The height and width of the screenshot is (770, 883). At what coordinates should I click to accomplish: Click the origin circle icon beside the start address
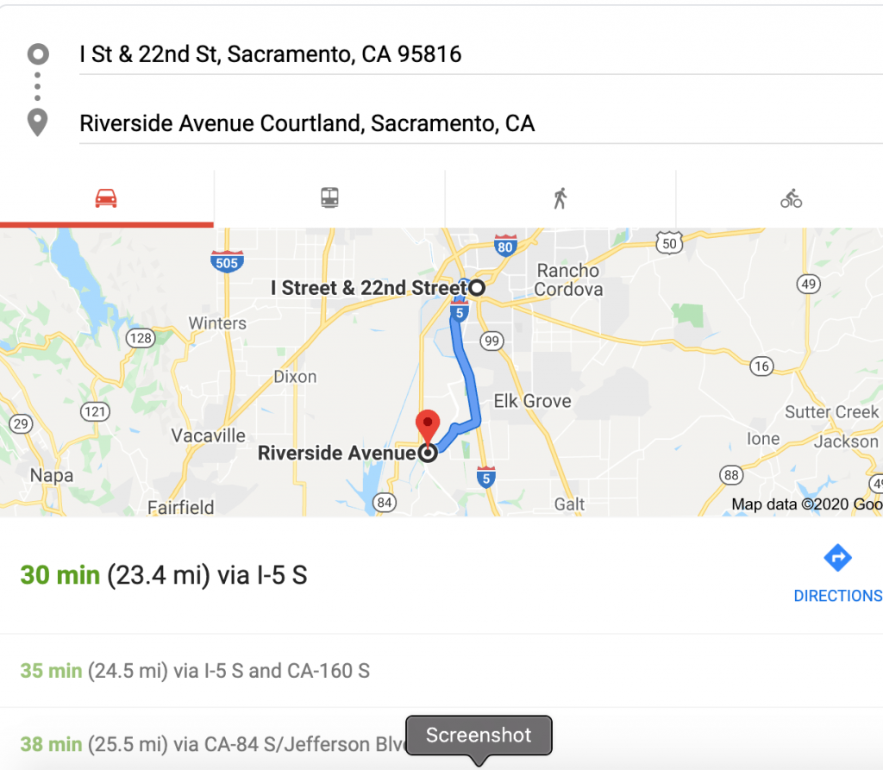click(38, 55)
